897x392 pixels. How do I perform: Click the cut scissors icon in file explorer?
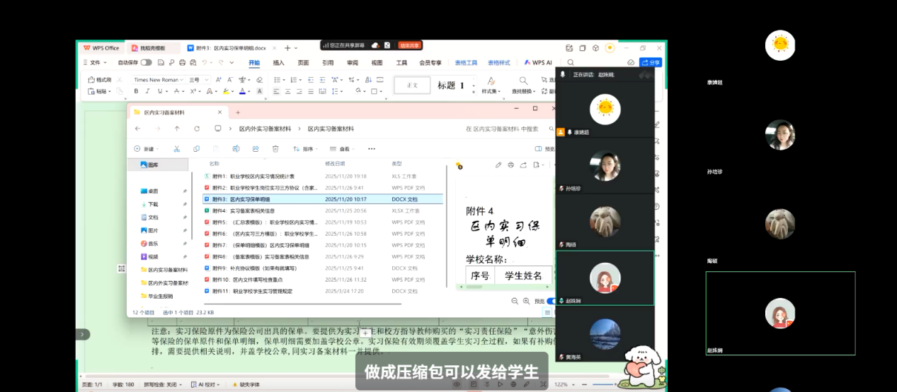pyautogui.click(x=177, y=149)
